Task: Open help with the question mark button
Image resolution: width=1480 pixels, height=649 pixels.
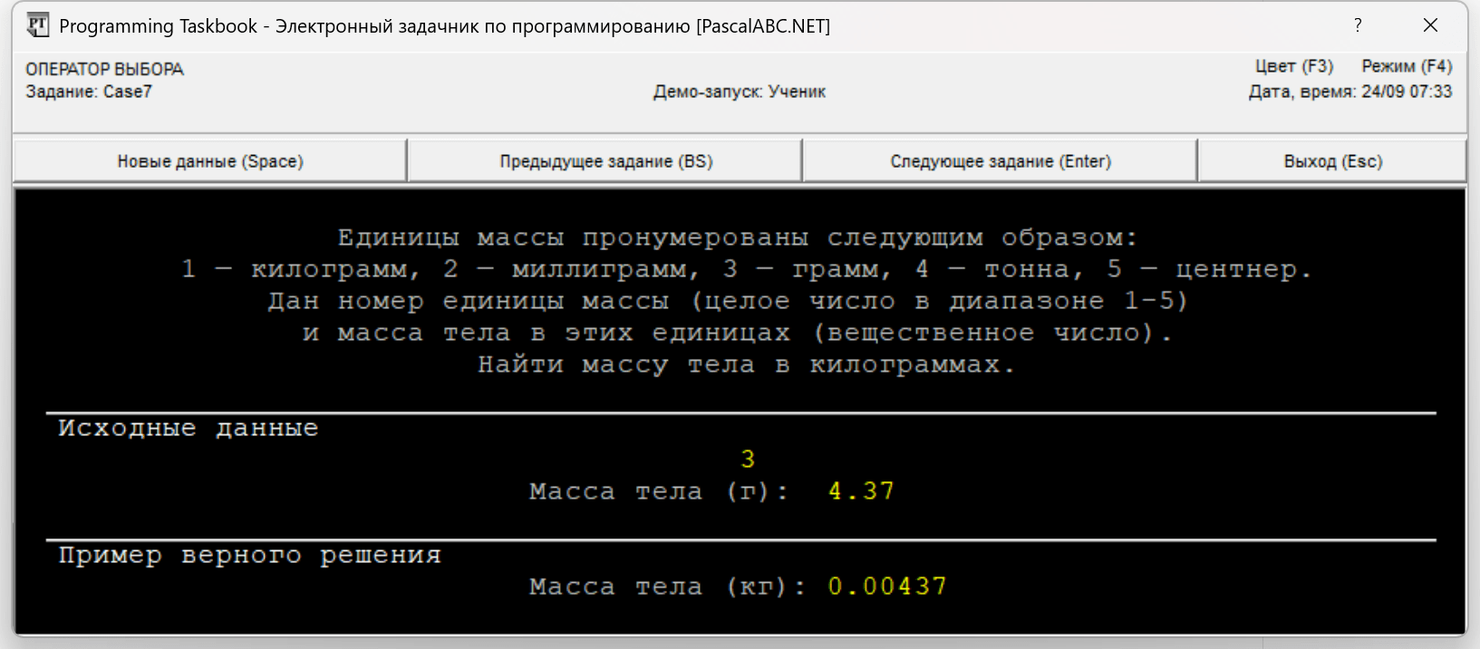Action: (1357, 25)
